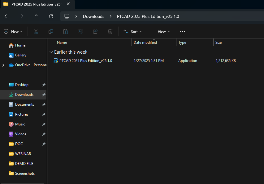This screenshot has width=264, height=184.
Task: Click the Paste clipboard icon
Action: point(66,31)
